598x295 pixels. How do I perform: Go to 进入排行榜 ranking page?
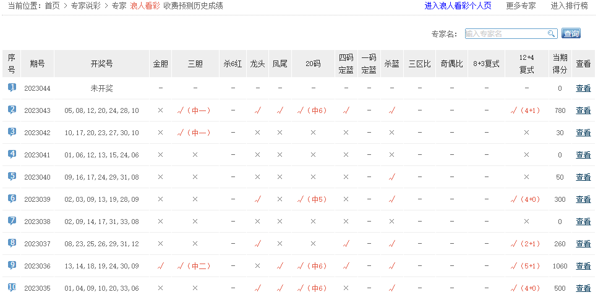tap(569, 6)
